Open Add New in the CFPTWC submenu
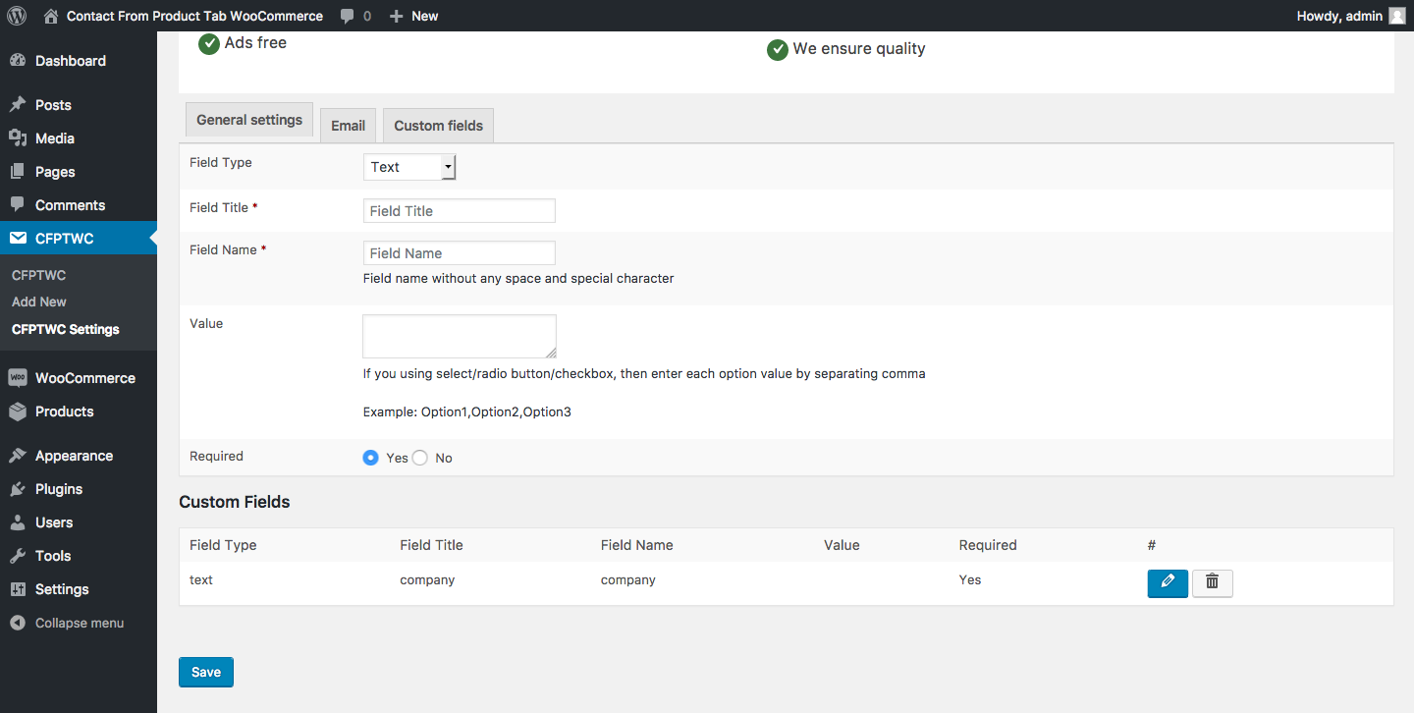1414x713 pixels. point(39,302)
